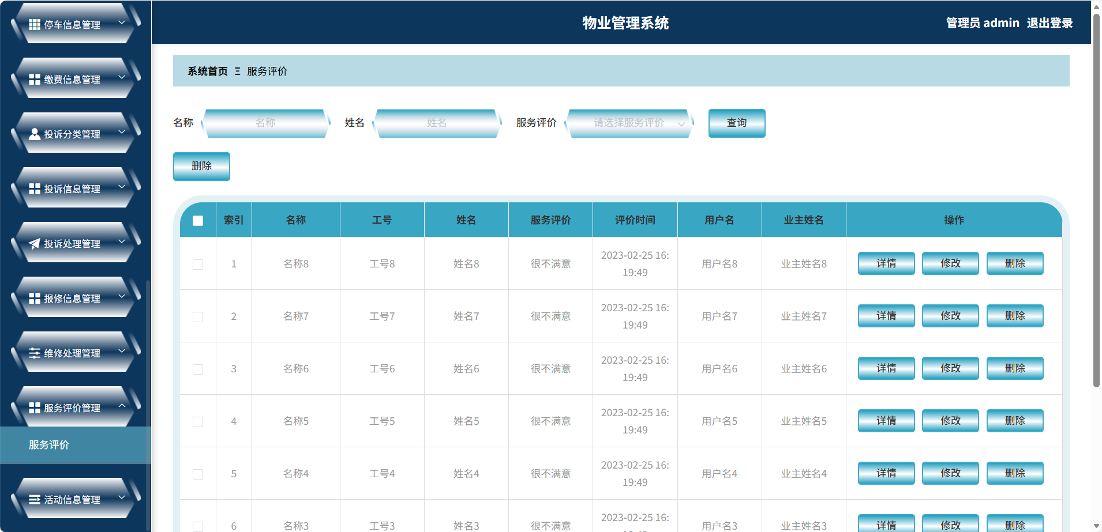Open the 服务评价 submenu item
This screenshot has height=532, width=1102.
[75, 445]
